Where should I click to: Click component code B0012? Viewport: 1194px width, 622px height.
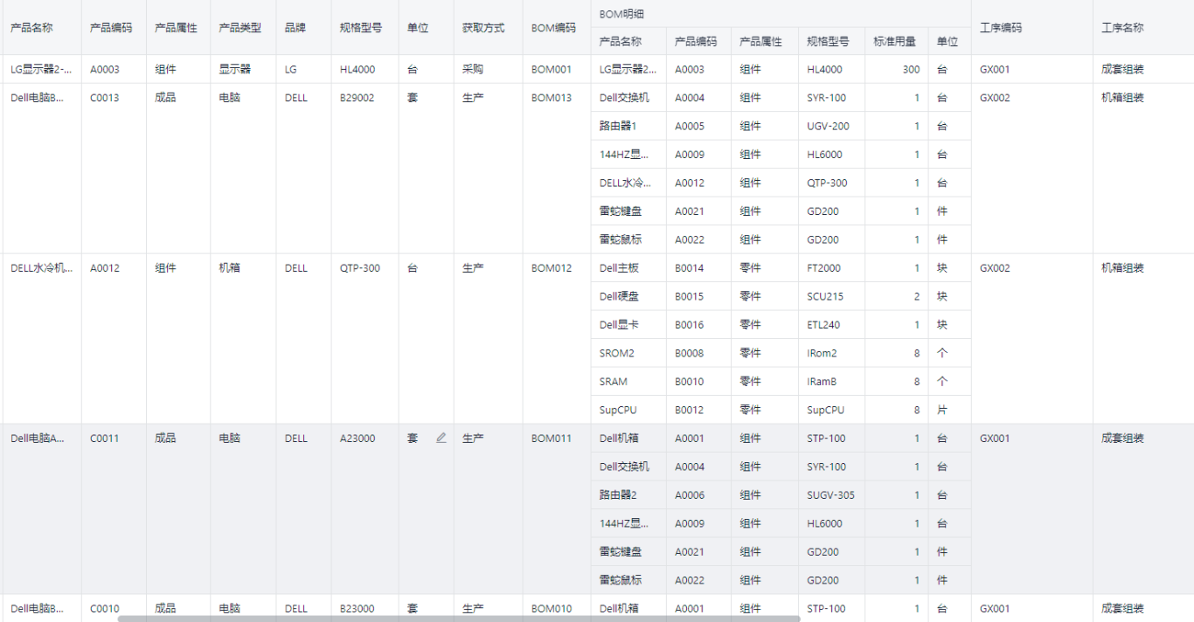689,410
